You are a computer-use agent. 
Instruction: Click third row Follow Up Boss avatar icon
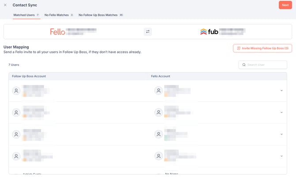pos(16,134)
